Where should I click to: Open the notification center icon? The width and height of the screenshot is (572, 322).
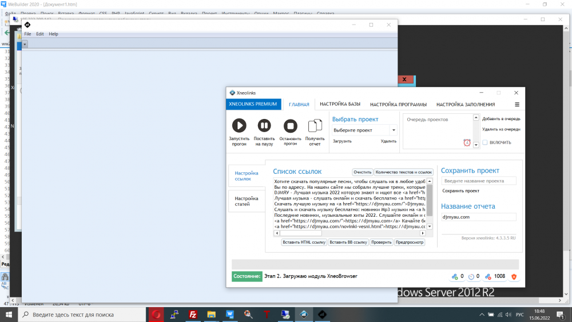[561, 315]
